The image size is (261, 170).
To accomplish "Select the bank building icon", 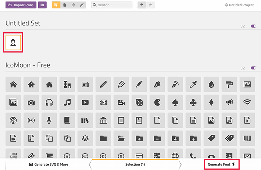I will click(103, 120).
